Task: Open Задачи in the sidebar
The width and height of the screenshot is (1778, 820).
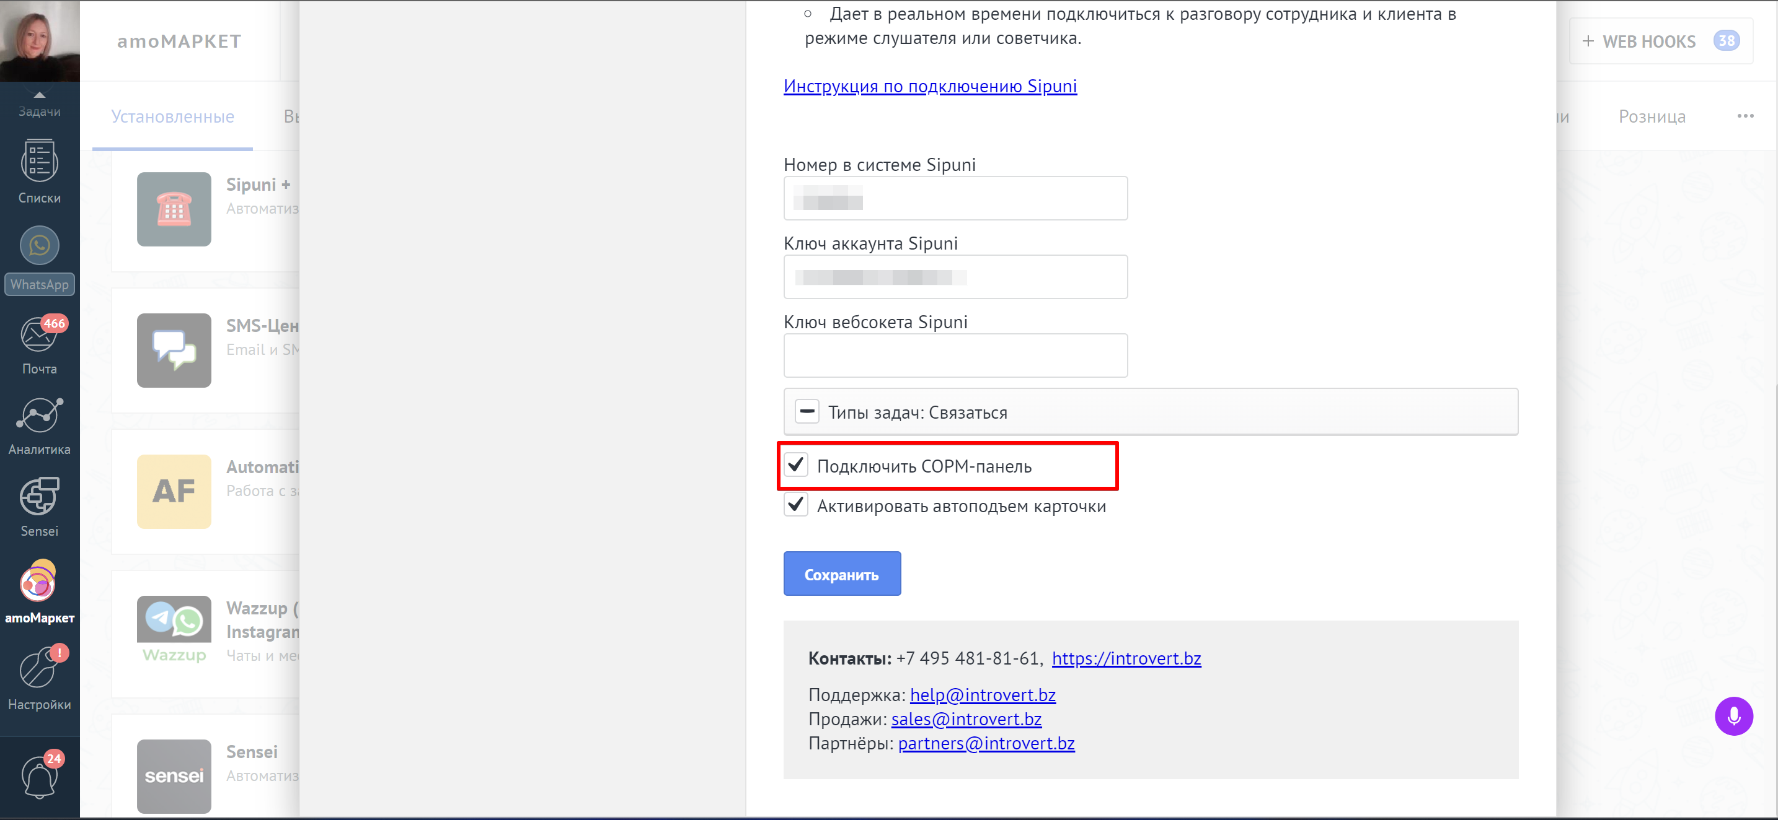Action: tap(39, 111)
